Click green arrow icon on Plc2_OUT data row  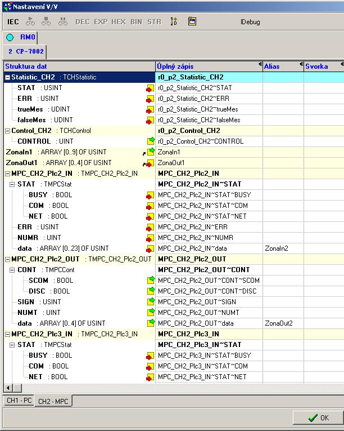151,323
